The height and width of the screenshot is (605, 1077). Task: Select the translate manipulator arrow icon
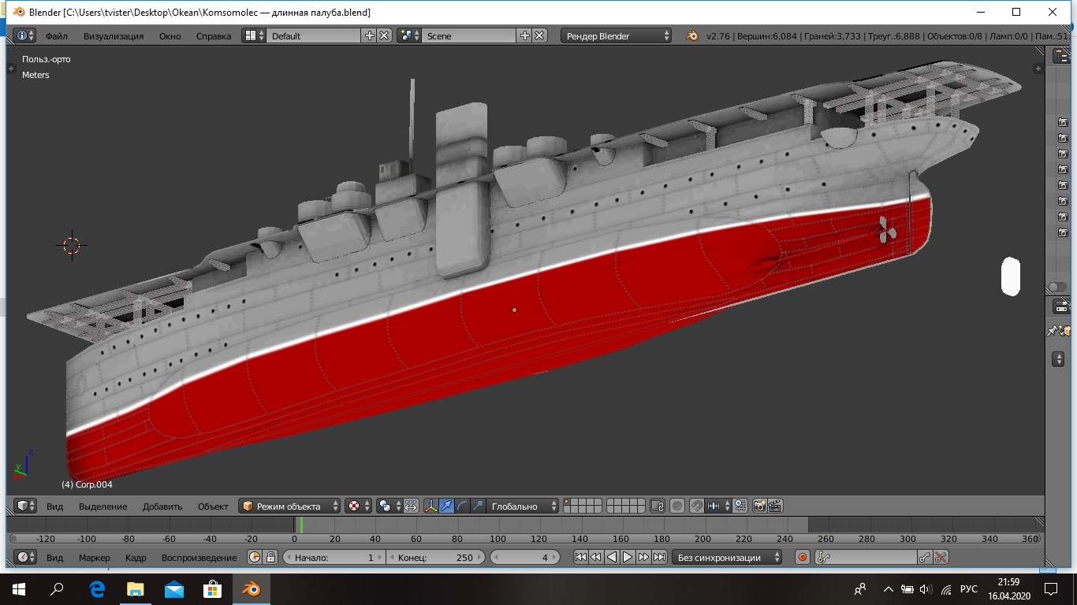click(447, 507)
